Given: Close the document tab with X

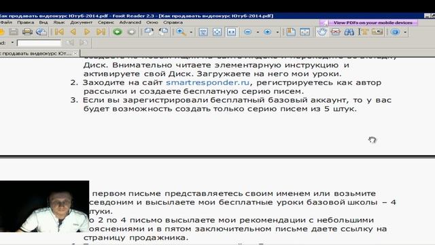Looking at the screenshot, I should click(75, 53).
